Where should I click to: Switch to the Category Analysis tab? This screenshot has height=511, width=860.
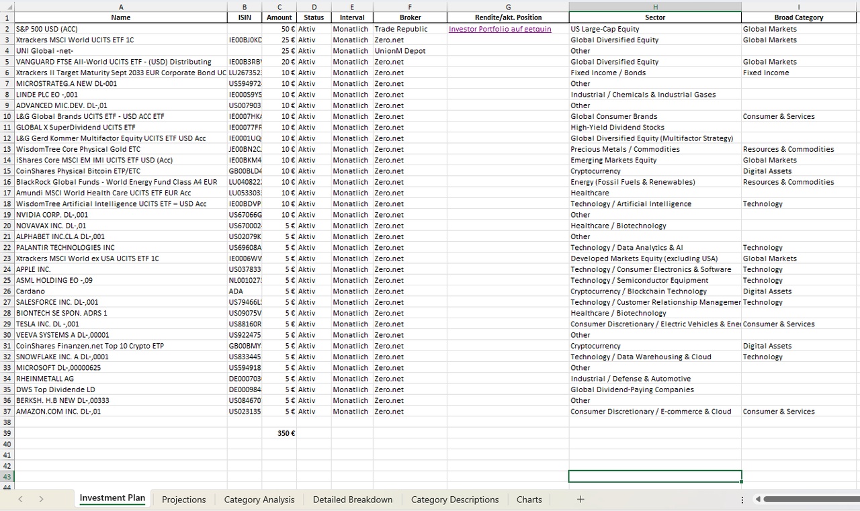point(259,500)
